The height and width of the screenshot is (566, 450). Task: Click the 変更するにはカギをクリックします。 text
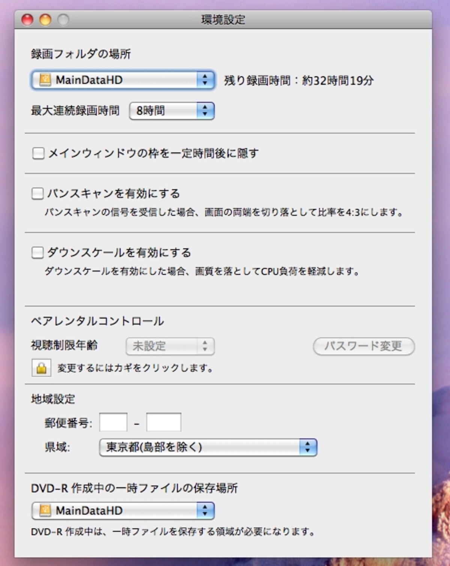pos(135,368)
